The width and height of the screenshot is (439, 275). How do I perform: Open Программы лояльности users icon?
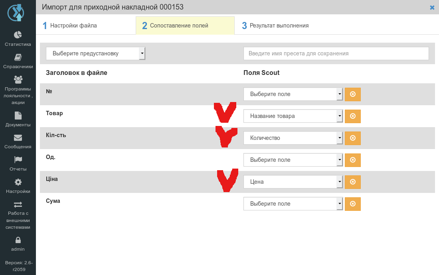[18, 80]
